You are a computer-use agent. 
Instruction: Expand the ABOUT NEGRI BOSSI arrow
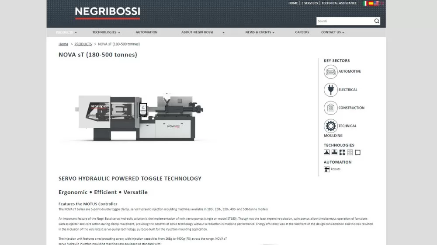click(x=223, y=33)
